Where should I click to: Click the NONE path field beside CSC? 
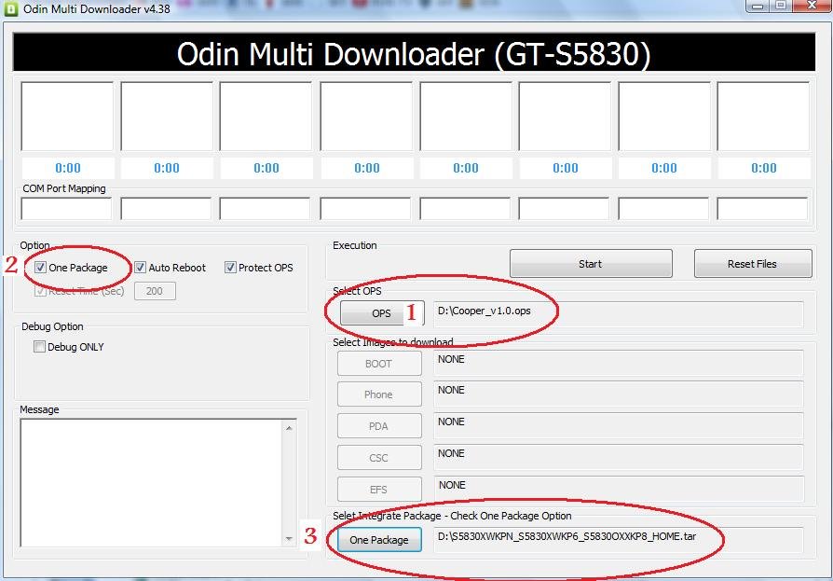click(619, 458)
